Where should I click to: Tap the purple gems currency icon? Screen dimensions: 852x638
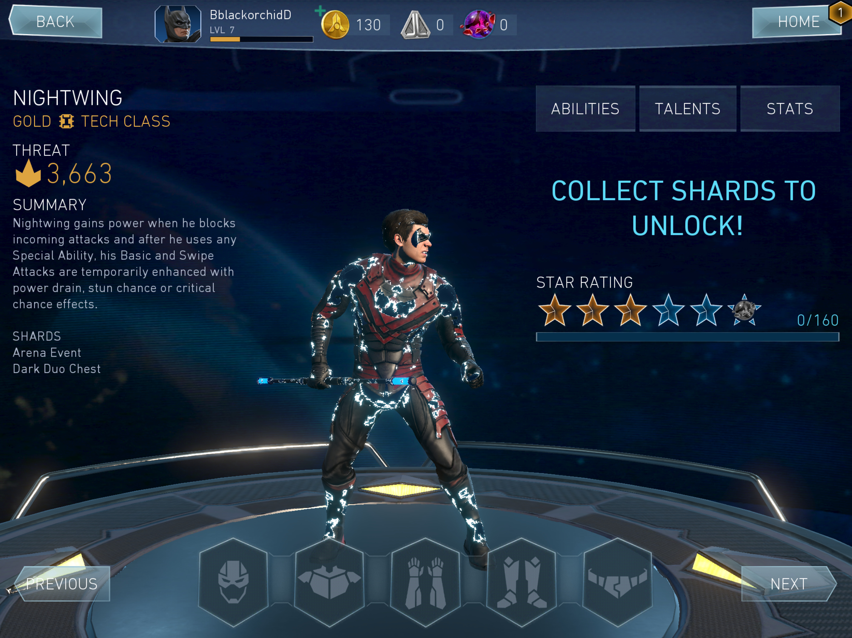478,25
